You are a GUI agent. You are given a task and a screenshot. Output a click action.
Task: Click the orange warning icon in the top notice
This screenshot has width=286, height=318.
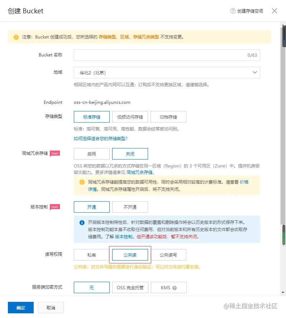pyautogui.click(x=16, y=37)
